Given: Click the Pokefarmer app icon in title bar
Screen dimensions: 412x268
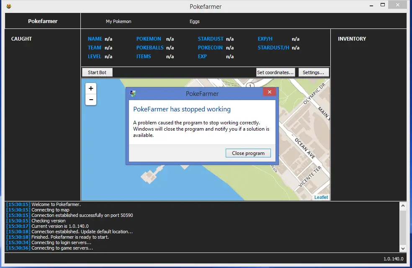Looking at the screenshot, I should [x=9, y=6].
